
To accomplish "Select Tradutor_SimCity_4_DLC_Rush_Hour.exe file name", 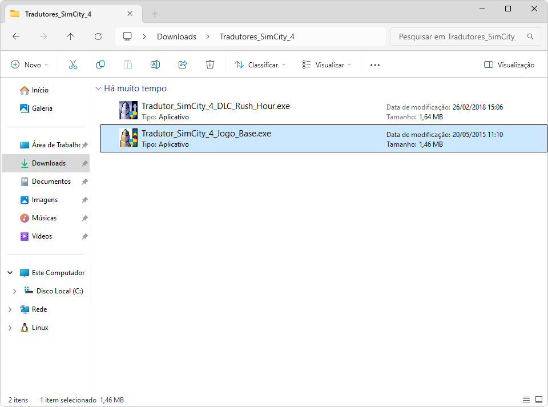I will pos(216,106).
